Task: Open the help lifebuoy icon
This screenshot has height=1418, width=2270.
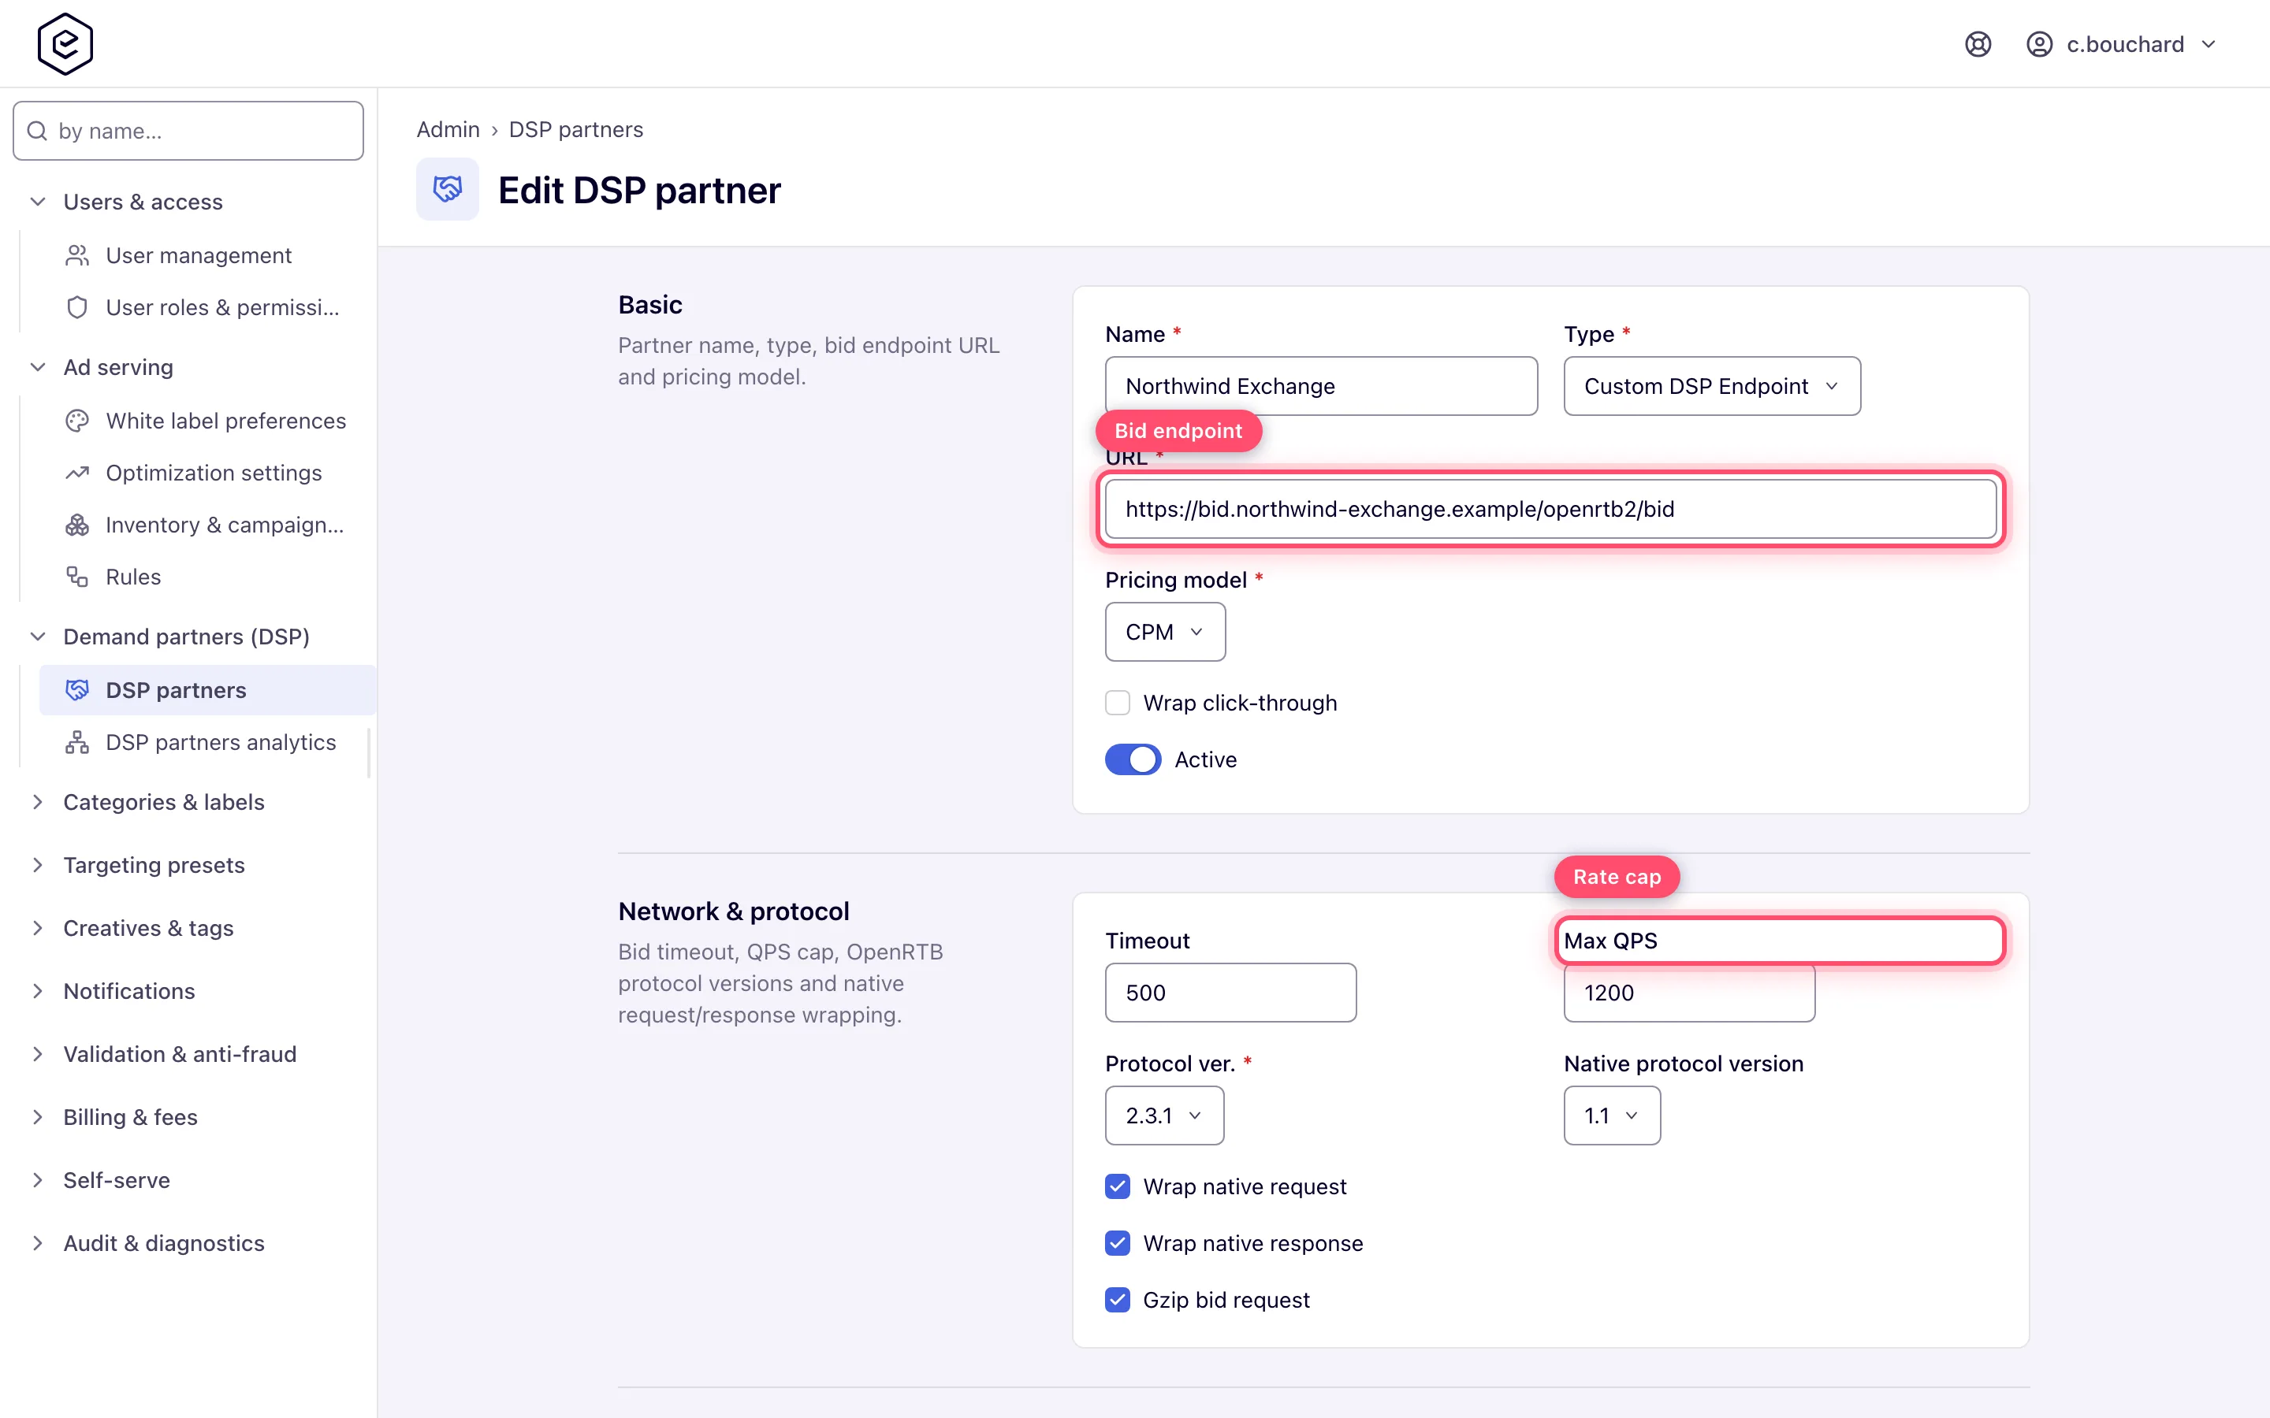Action: pyautogui.click(x=1978, y=44)
